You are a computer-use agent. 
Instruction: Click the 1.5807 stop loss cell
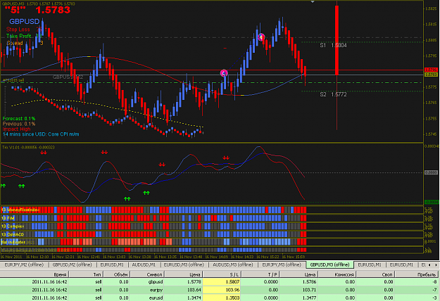pos(221,282)
